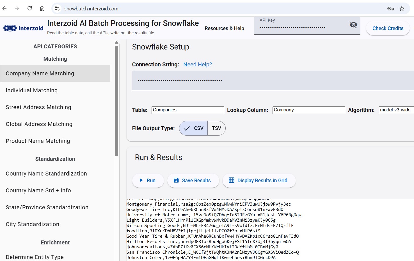The height and width of the screenshot is (261, 414).
Task: Click the Run & Results heading
Action: 159,157
